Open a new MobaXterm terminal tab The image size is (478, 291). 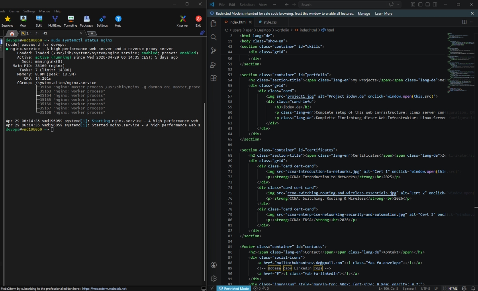tap(92, 33)
